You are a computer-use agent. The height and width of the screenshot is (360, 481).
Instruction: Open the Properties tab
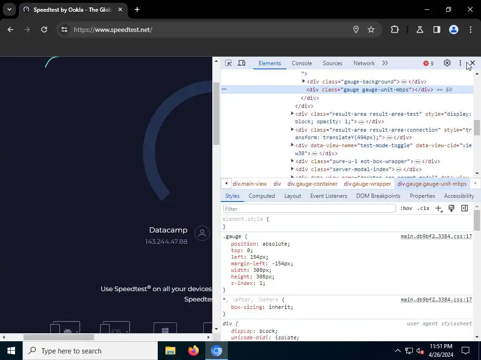(x=422, y=196)
